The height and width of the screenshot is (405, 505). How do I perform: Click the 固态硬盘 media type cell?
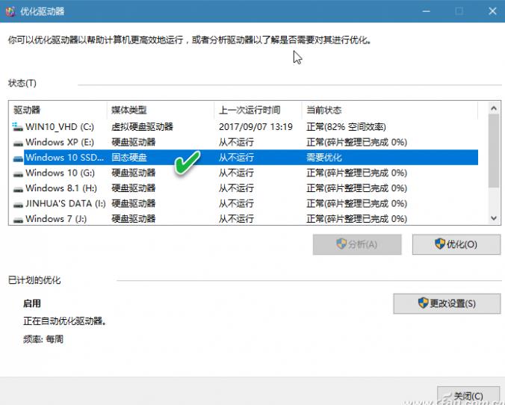[129, 157]
